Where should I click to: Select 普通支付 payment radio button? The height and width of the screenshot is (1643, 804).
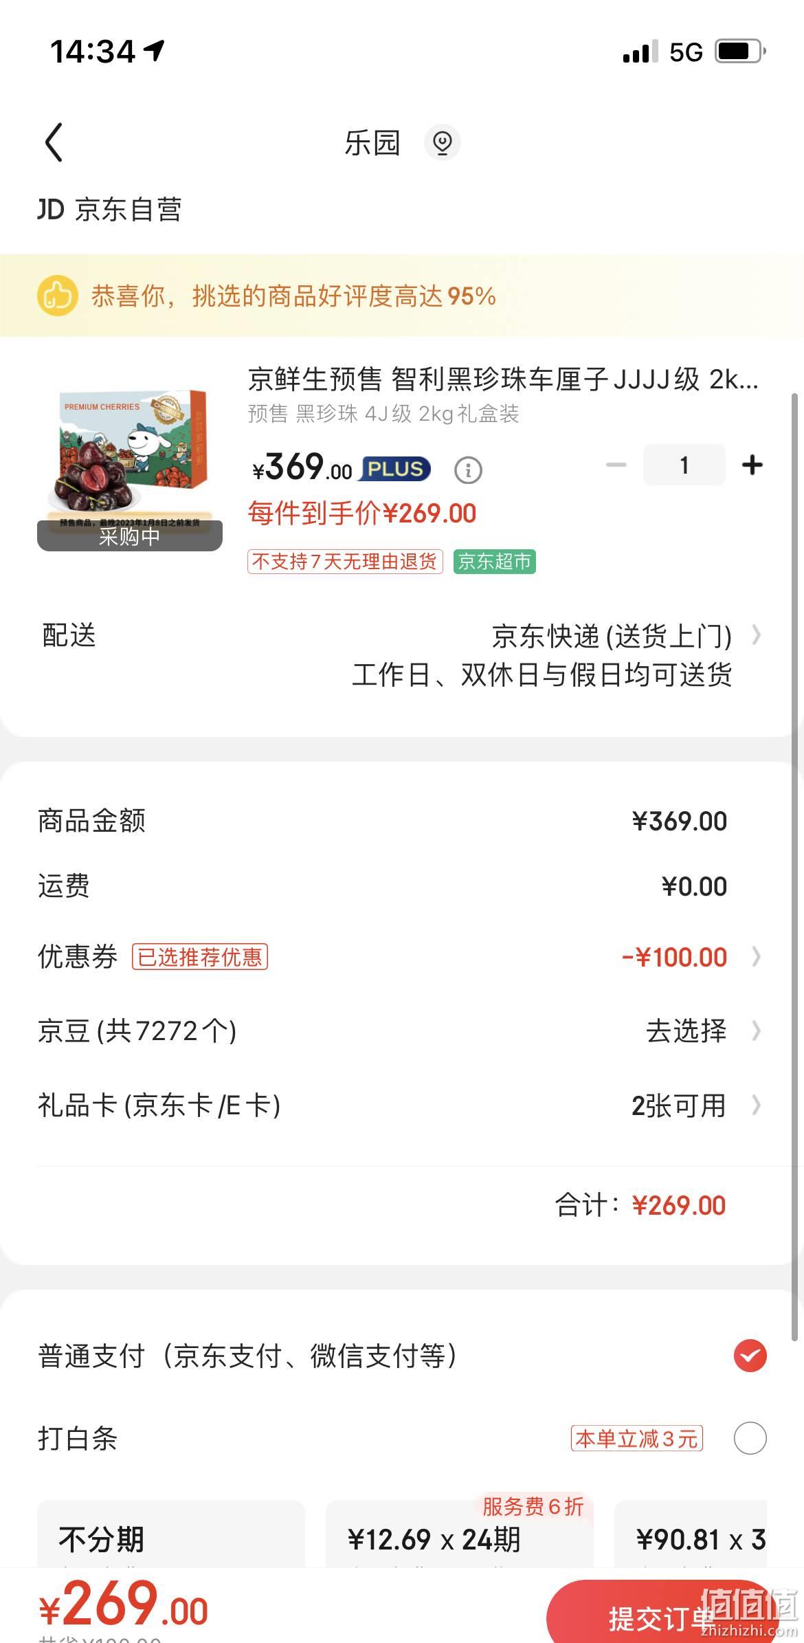click(750, 1356)
